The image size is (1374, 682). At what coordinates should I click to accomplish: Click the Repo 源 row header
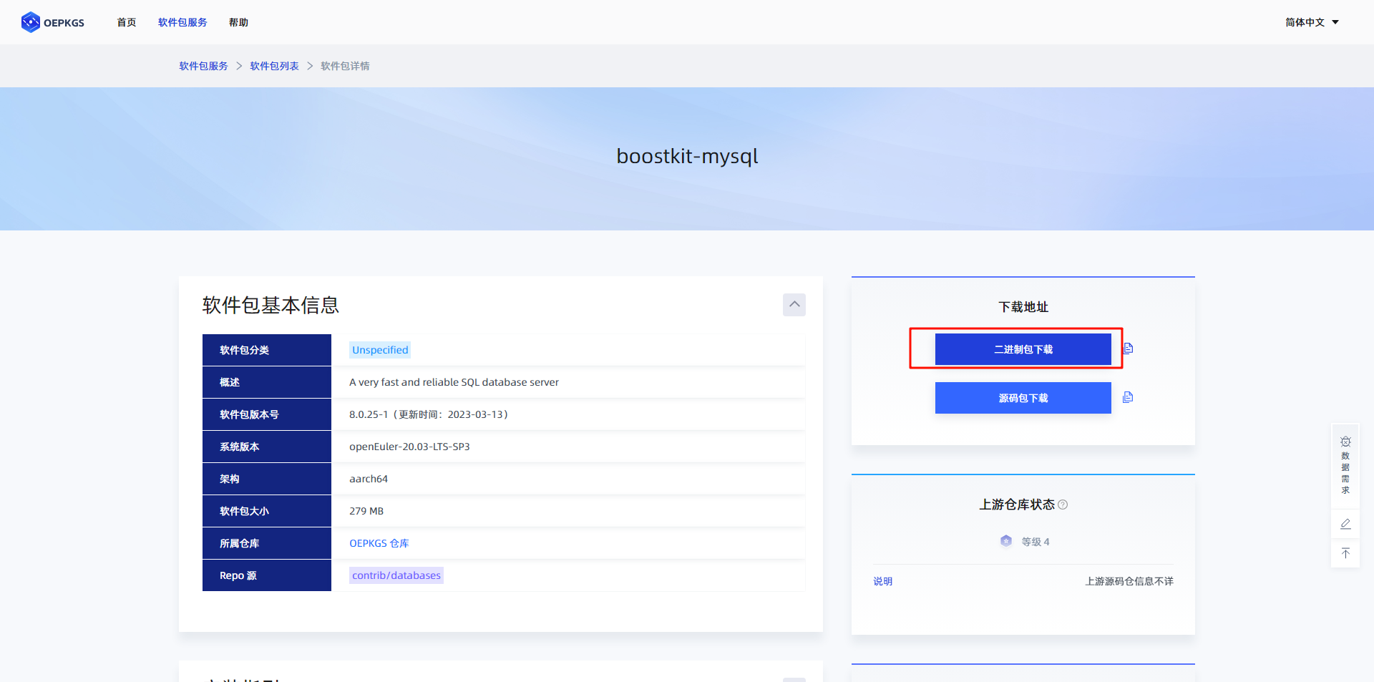[x=267, y=575]
